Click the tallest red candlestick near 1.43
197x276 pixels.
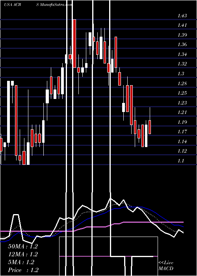click(74, 43)
